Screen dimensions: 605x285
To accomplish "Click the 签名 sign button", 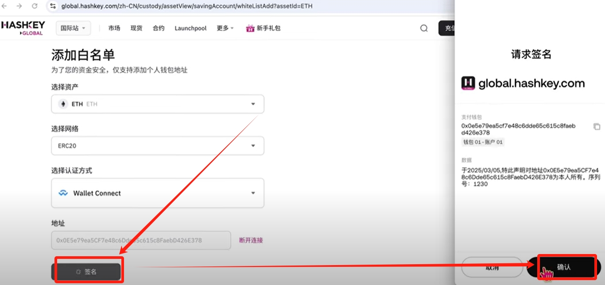I will [x=86, y=272].
